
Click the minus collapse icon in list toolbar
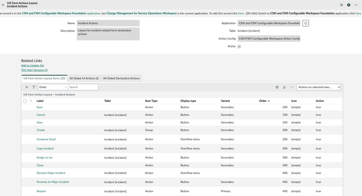(x=292, y=87)
